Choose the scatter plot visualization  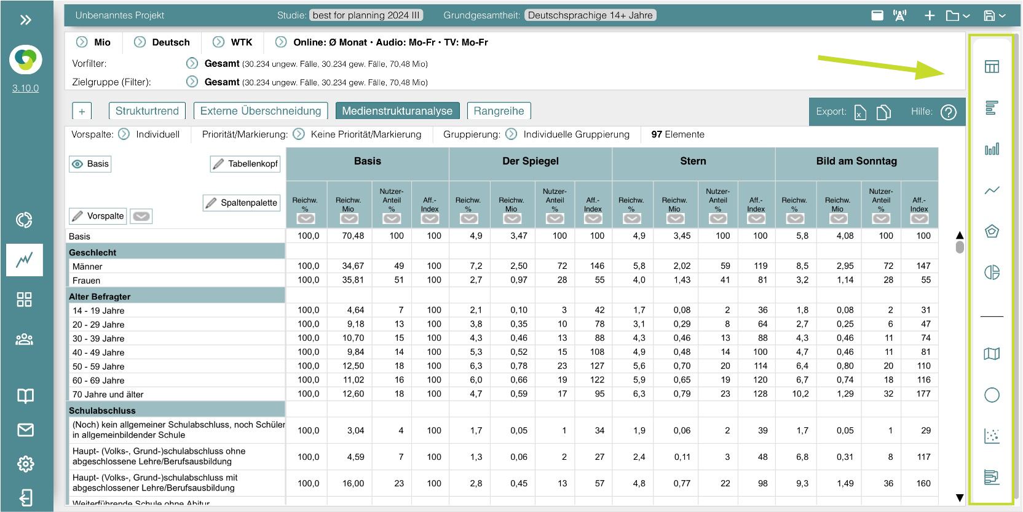click(992, 436)
